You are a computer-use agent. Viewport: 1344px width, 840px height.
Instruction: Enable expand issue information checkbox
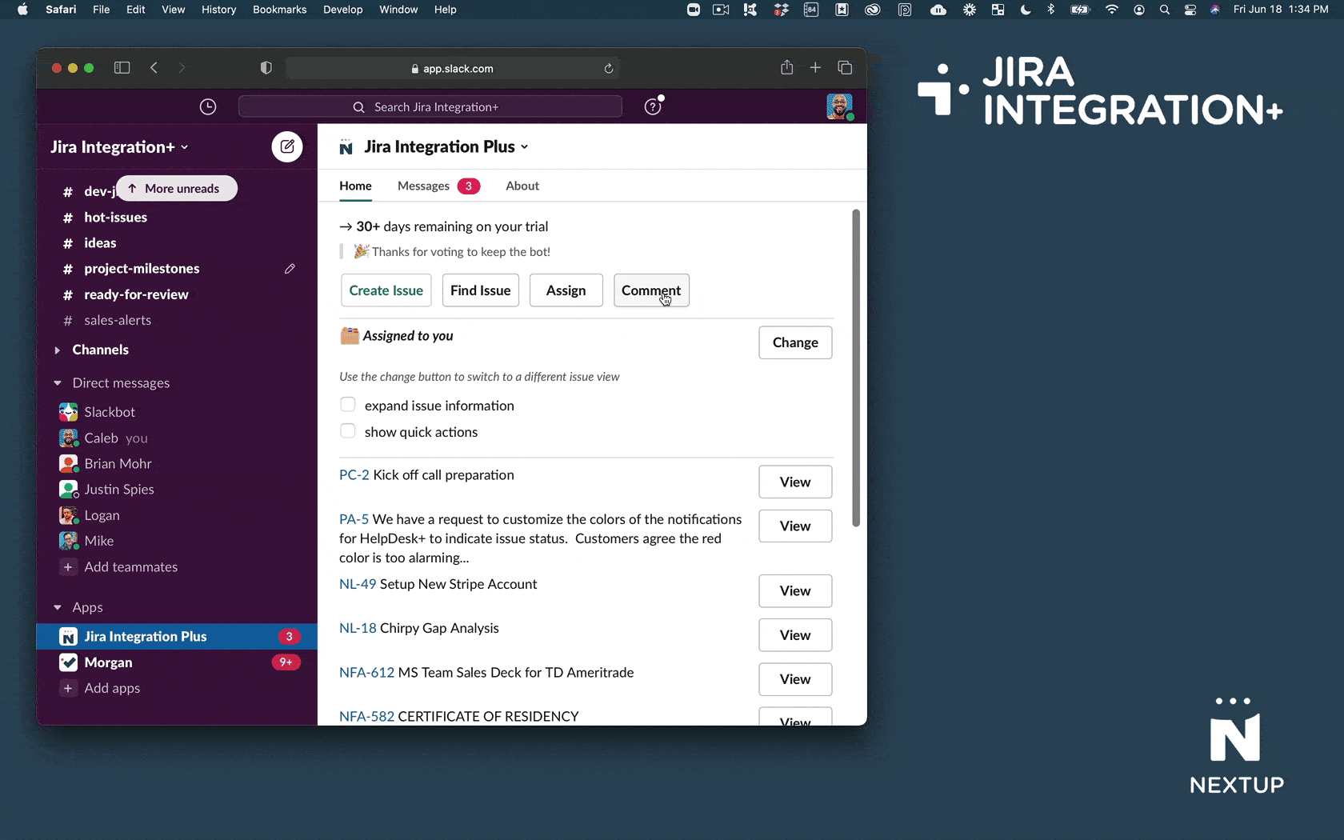pyautogui.click(x=348, y=405)
